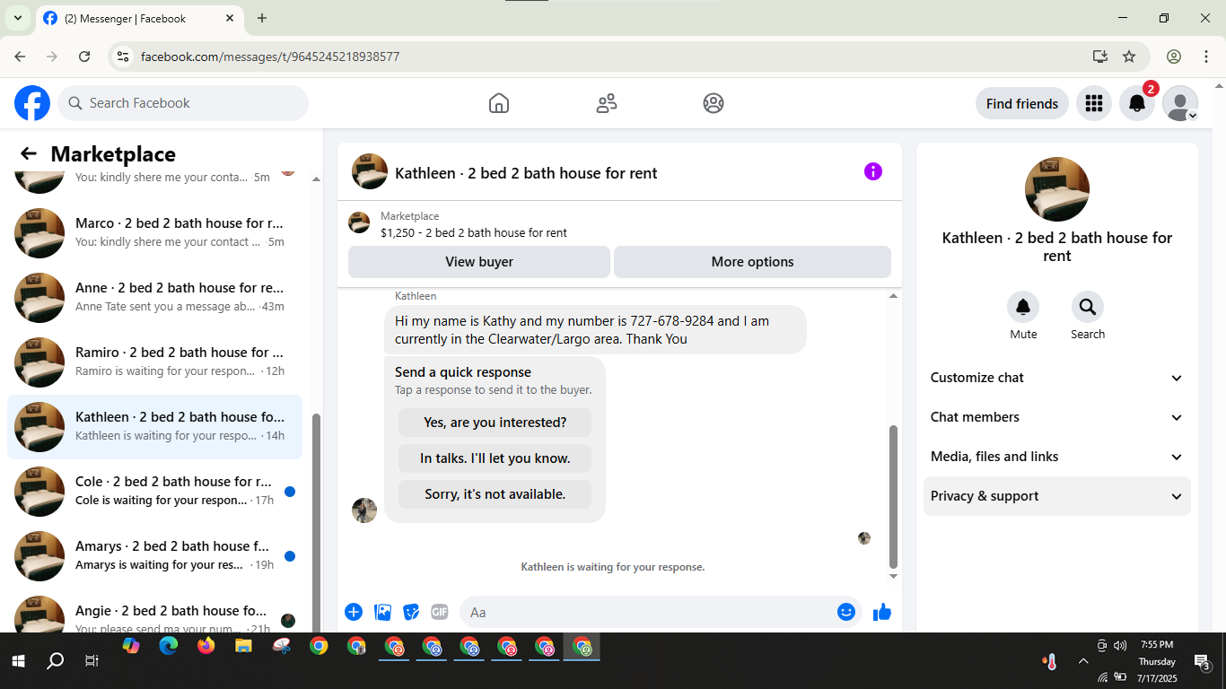1226x689 pixels.
Task: Open the browser profile icon
Action: [1174, 57]
